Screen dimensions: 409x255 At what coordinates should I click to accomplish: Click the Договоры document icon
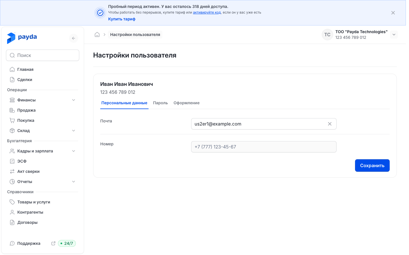click(x=12, y=222)
